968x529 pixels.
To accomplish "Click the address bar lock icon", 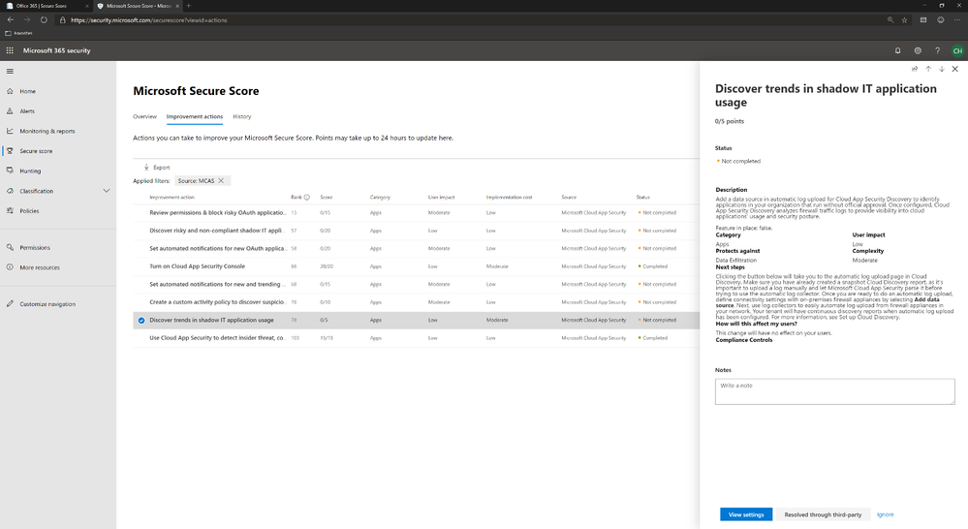I will pos(62,19).
